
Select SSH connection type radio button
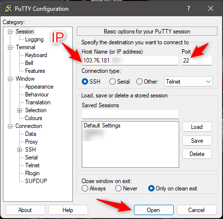point(85,82)
